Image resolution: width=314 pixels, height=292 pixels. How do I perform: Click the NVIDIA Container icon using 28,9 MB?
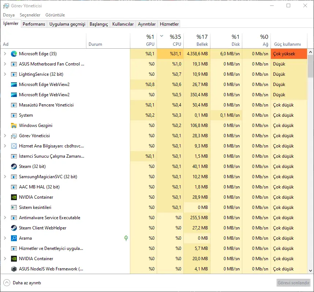14,197
